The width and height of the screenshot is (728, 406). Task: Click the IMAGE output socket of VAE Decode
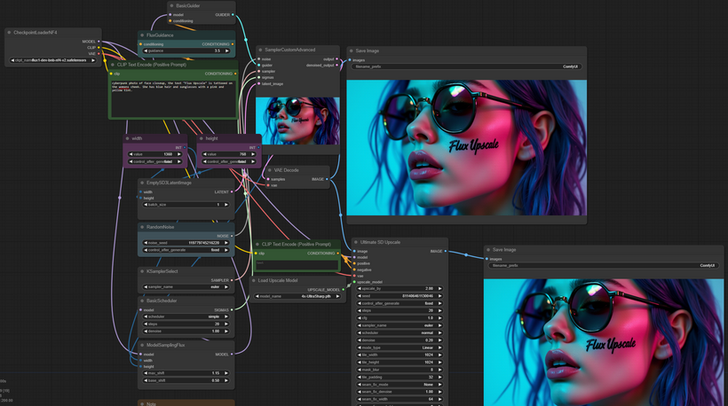point(326,178)
